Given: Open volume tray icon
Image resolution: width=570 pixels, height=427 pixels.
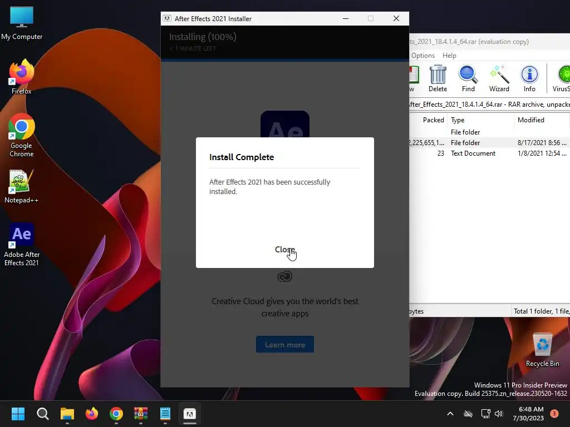Looking at the screenshot, I should pos(498,414).
